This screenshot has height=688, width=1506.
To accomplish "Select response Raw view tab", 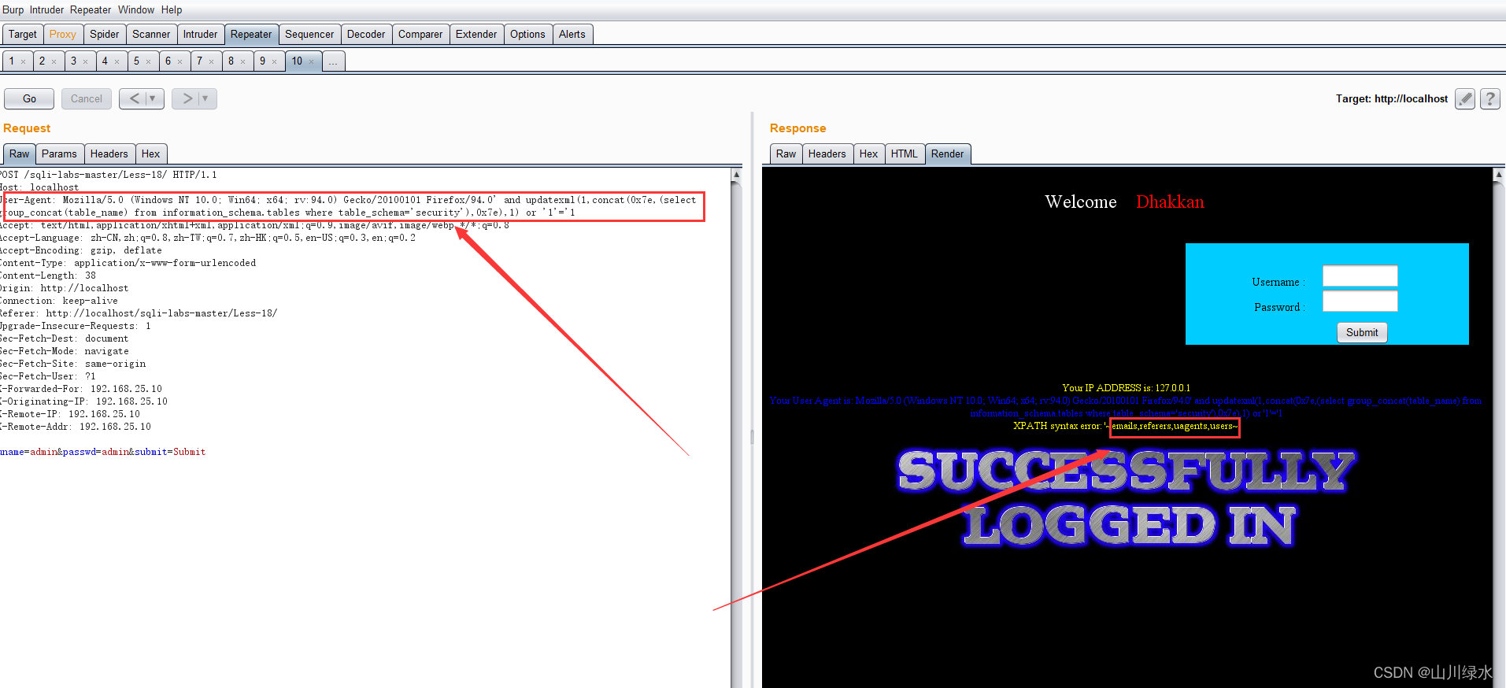I will coord(786,154).
